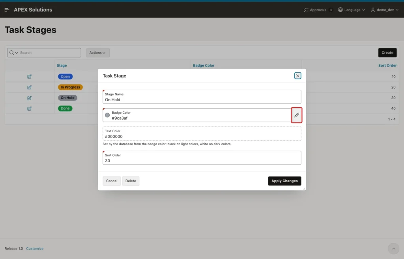Click the APEX Solutions app title
The height and width of the screenshot is (259, 404).
tap(33, 10)
